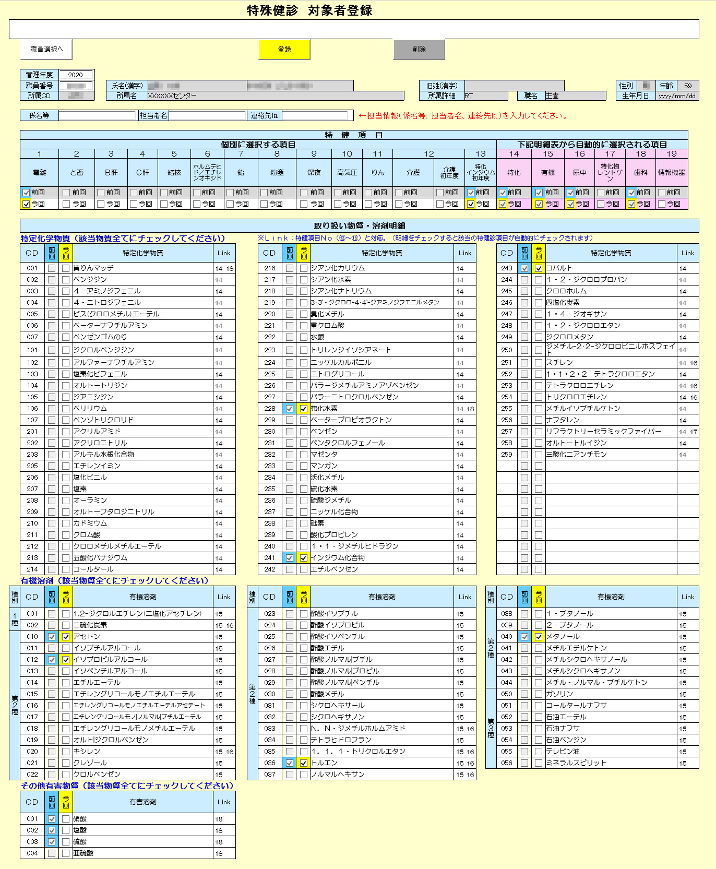This screenshot has height=869, width=716.
Task: Check 今回 box for アクリルアミド
Action: click(66, 432)
